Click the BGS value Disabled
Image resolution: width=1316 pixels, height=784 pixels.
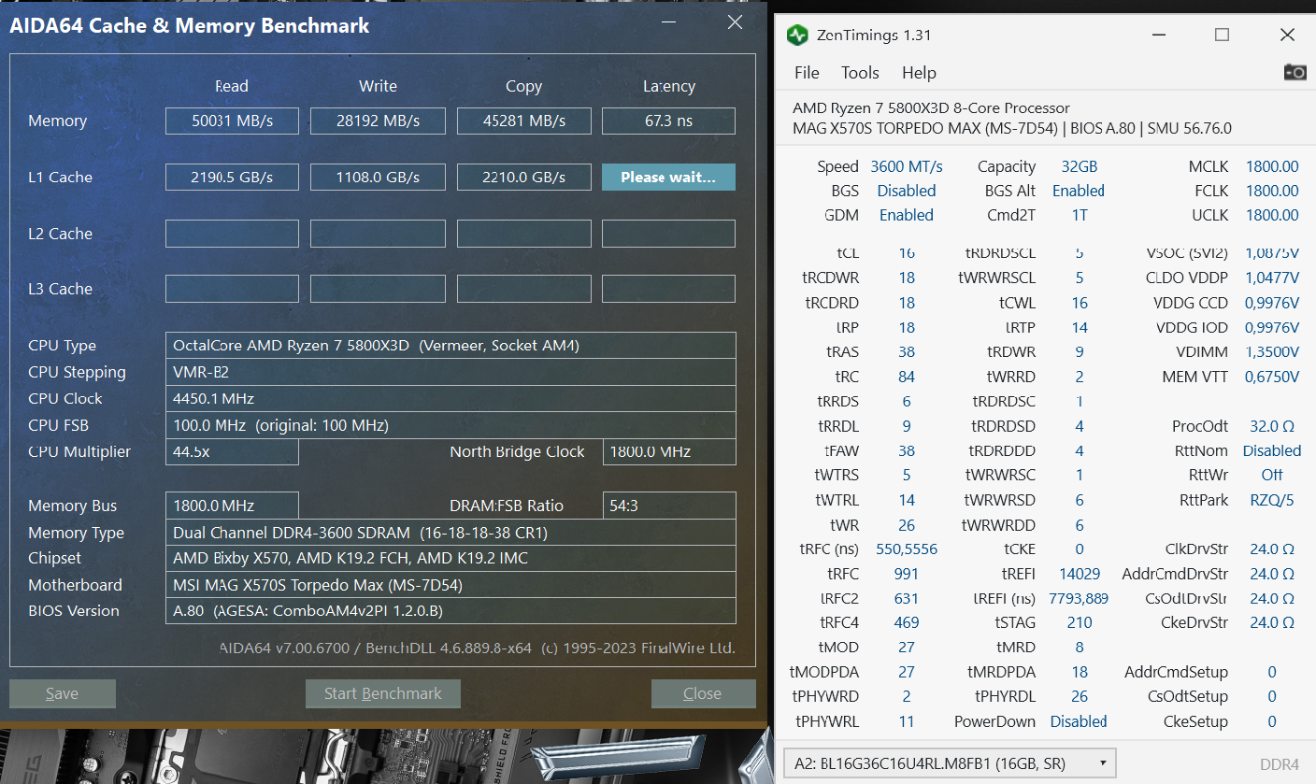pos(906,191)
